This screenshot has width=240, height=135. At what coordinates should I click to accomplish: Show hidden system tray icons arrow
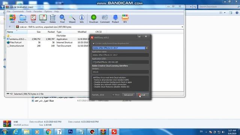tap(206, 132)
